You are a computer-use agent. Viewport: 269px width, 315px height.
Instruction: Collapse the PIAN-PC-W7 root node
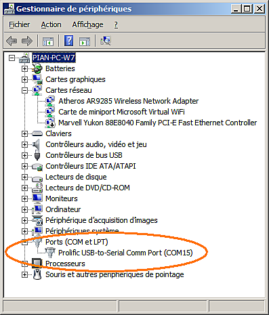pos(12,58)
